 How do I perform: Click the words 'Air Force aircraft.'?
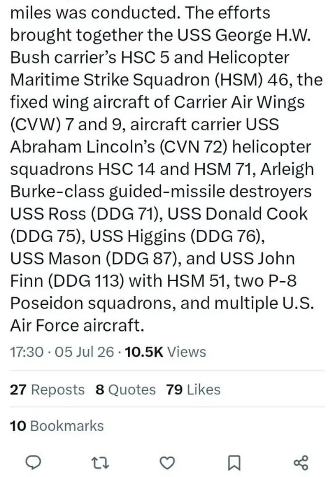pyautogui.click(x=77, y=326)
